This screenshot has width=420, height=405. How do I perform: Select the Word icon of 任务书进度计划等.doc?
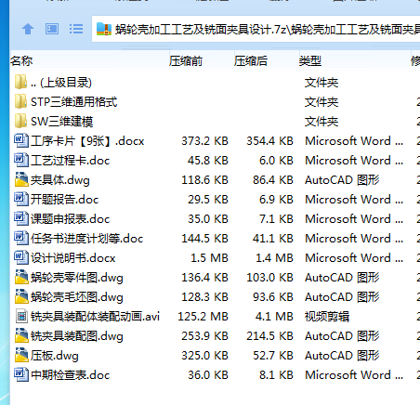click(x=20, y=238)
